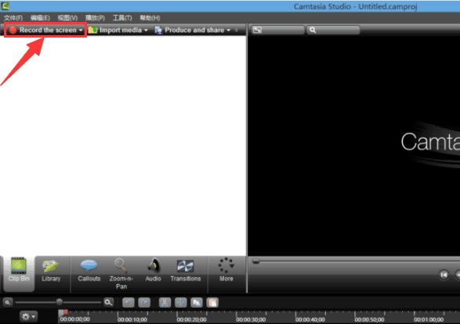Click the Redo icon on timeline toolbar
460x324 pixels.
pos(144,302)
